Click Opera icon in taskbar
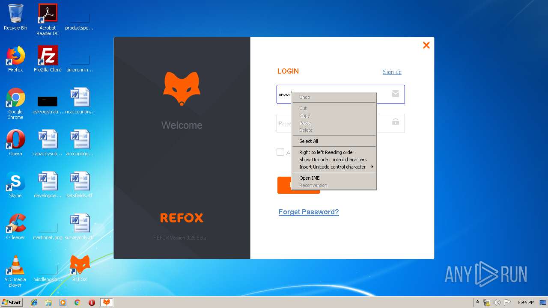The height and width of the screenshot is (308, 548). click(92, 302)
